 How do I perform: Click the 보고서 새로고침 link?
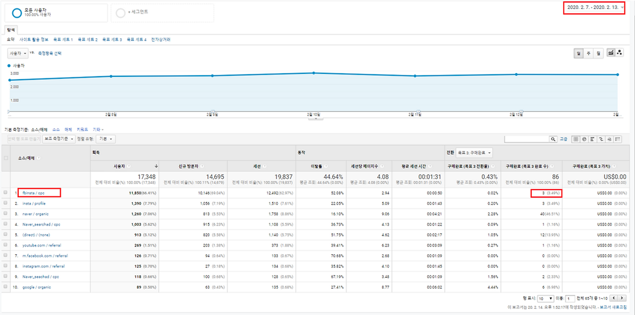613,307
